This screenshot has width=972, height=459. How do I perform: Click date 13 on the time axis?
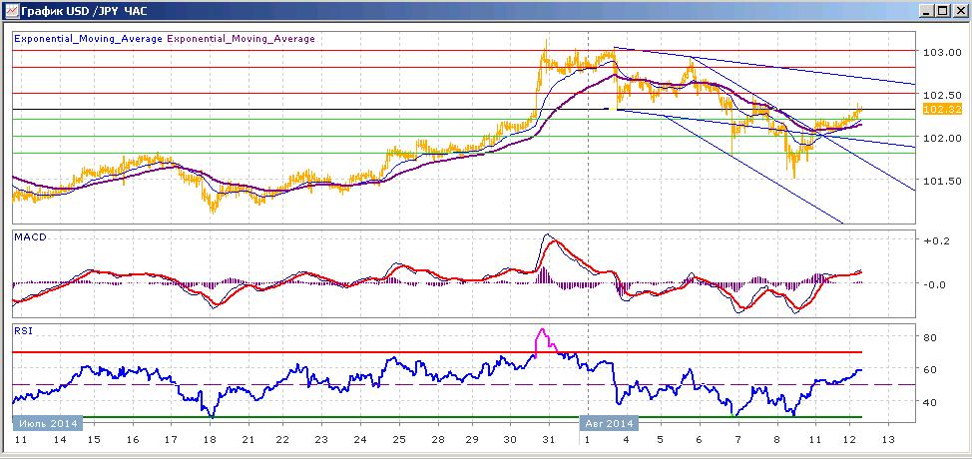point(888,439)
